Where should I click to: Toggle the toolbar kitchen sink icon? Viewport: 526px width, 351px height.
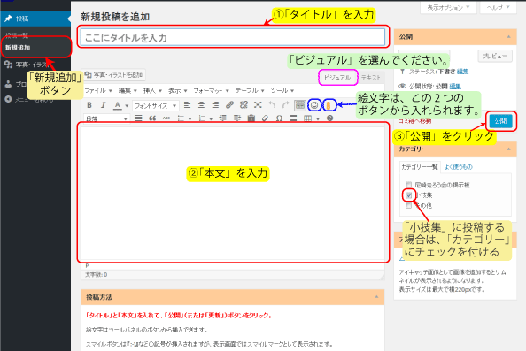point(300,105)
